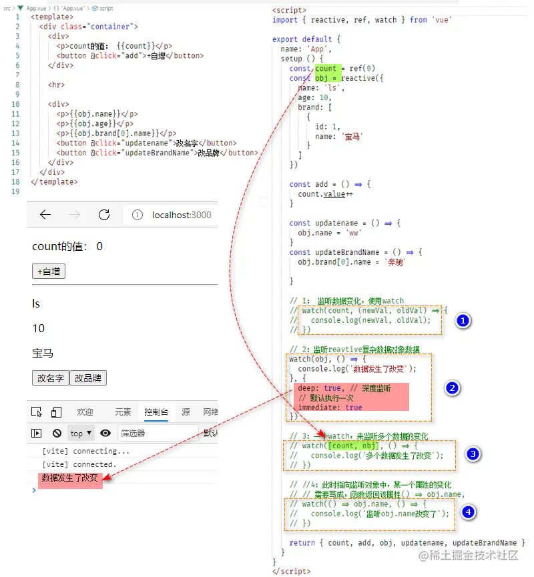
Task: Click the 数据发生了改变 console message
Action: point(69,478)
